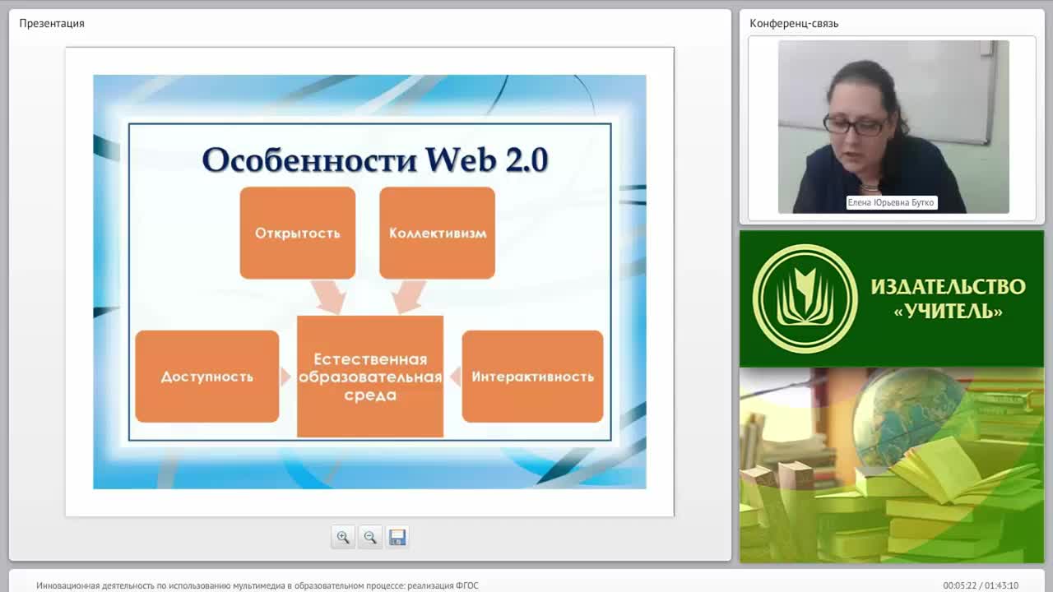Click the Елена Юрьевна Бутко name label
The width and height of the screenshot is (1053, 592).
(892, 202)
